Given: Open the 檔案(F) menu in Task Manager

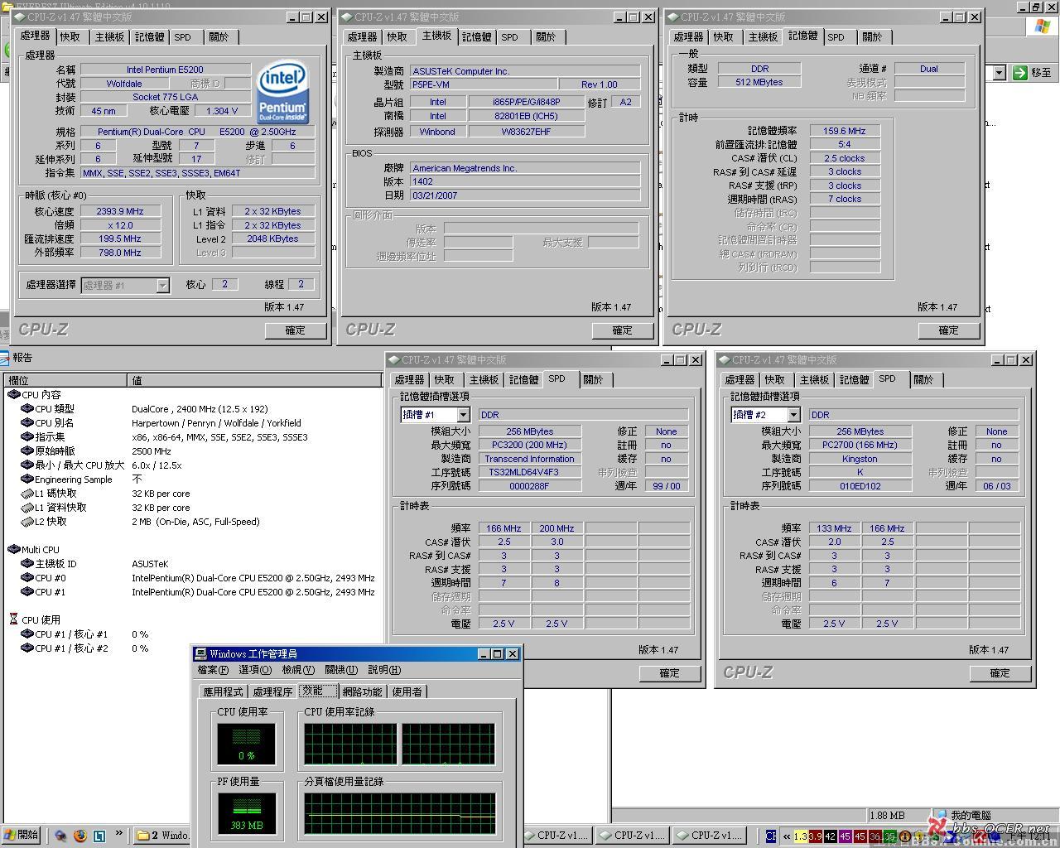Looking at the screenshot, I should (x=213, y=670).
